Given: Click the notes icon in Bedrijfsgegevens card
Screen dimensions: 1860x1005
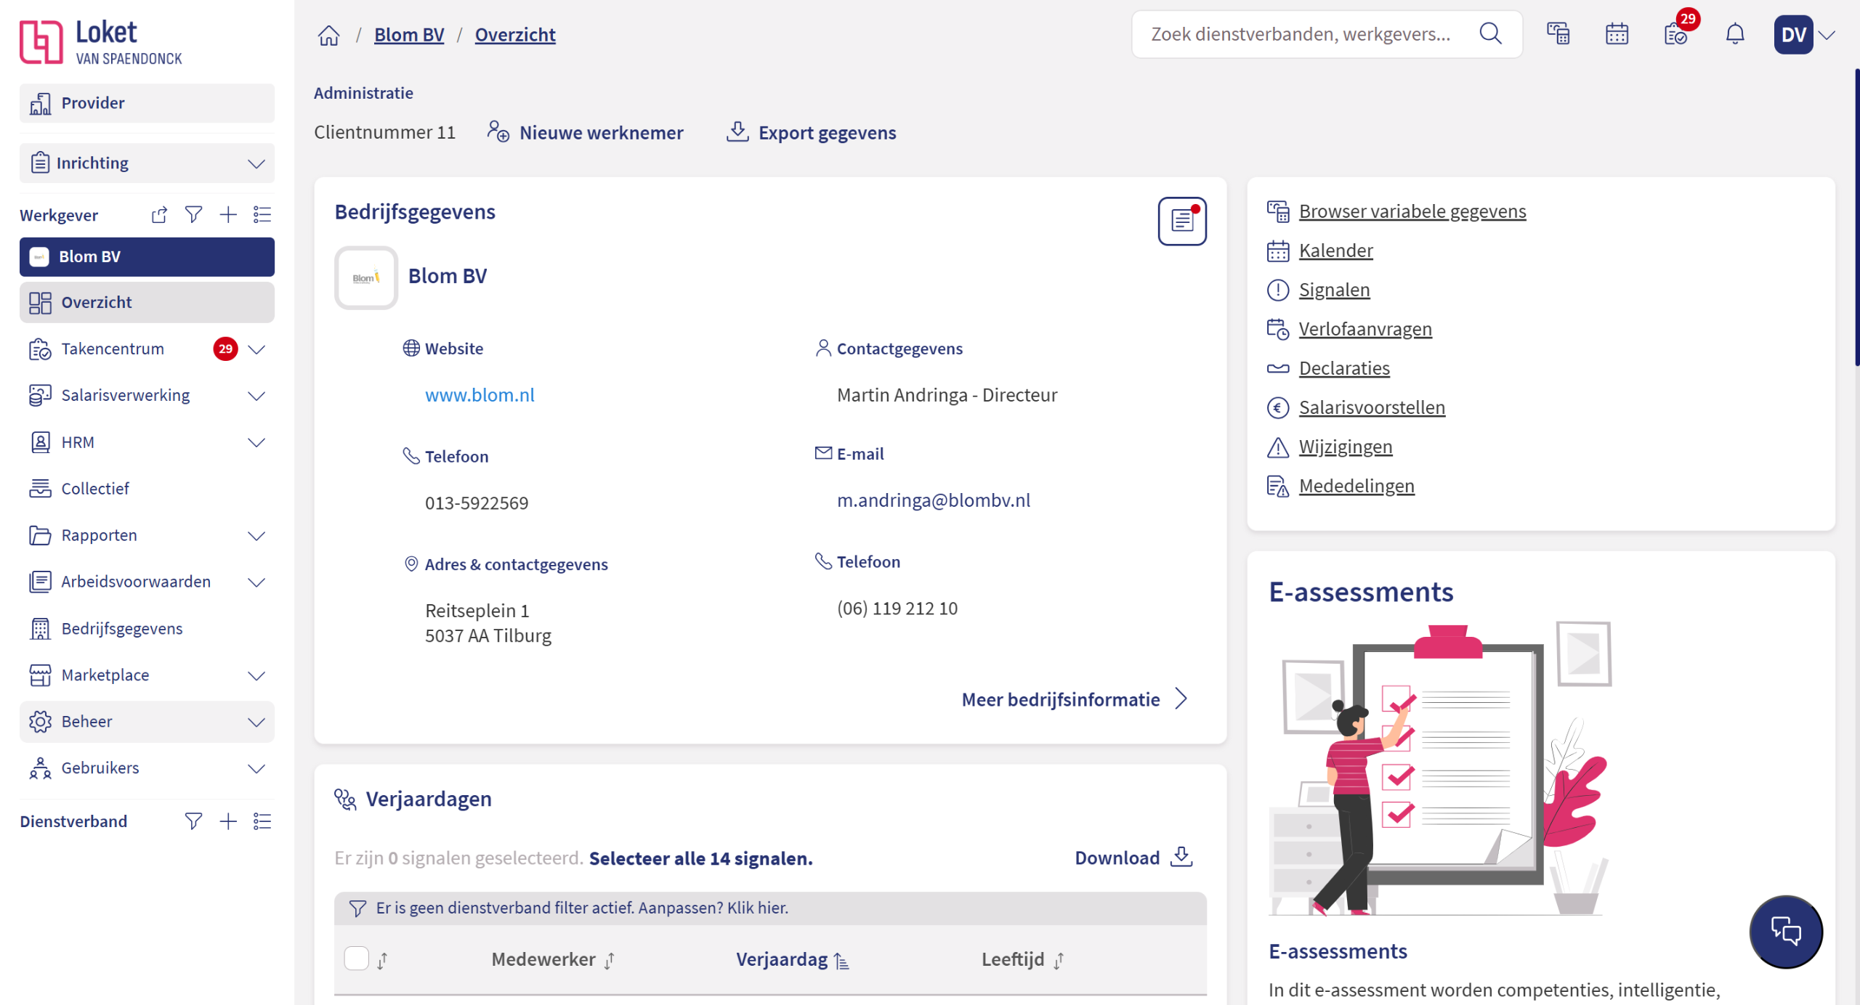Looking at the screenshot, I should click(1181, 221).
